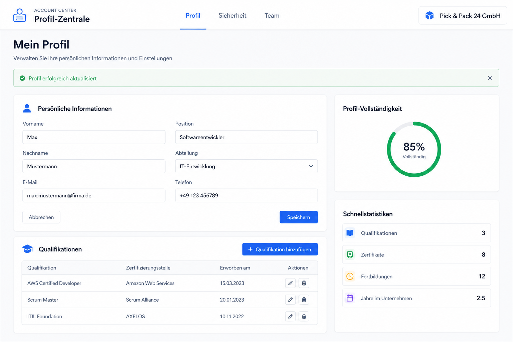Click the 85% profile completeness ring
This screenshot has width=513, height=342.
click(x=414, y=149)
